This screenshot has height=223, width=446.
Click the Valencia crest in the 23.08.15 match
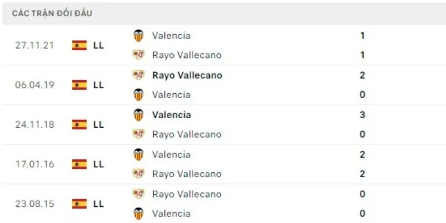[138, 213]
